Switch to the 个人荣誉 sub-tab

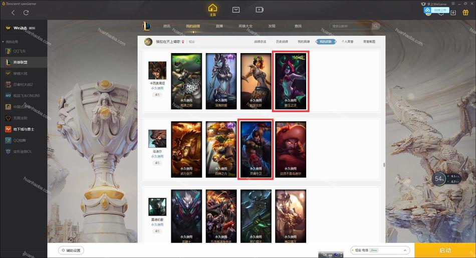pyautogui.click(x=347, y=42)
